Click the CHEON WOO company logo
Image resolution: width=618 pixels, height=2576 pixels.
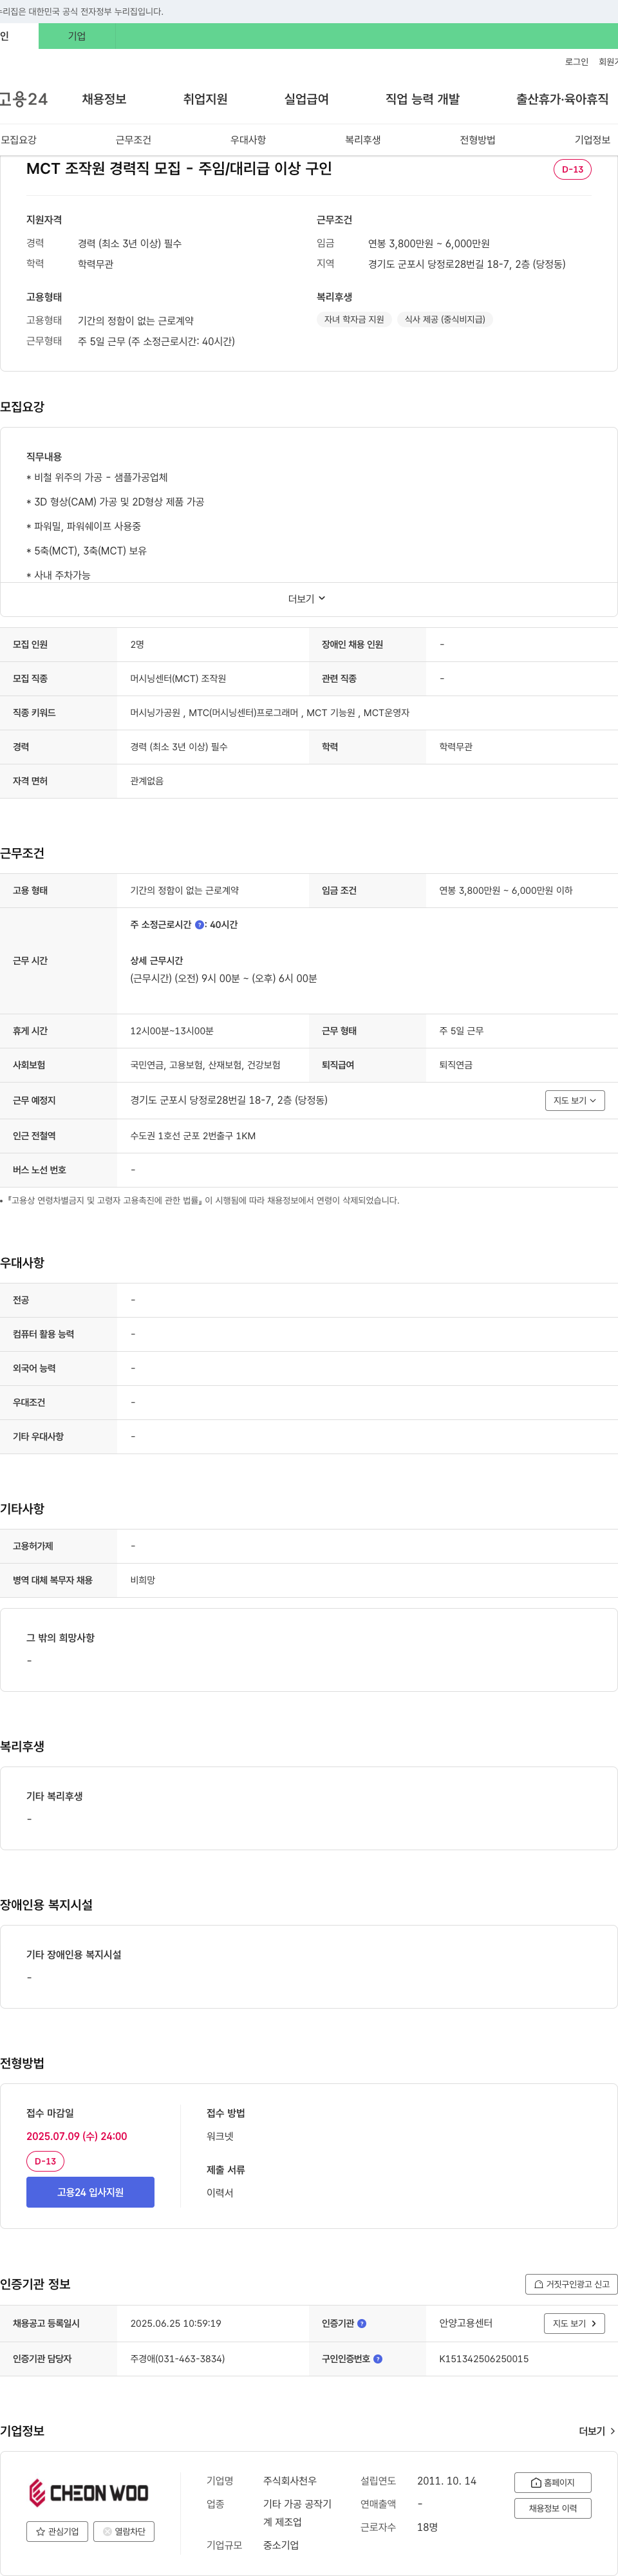(89, 2493)
